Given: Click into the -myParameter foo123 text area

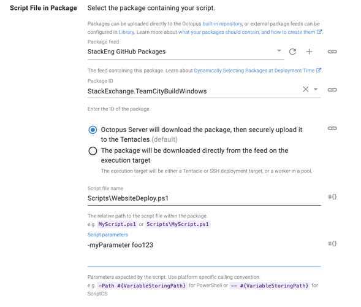Looking at the screenshot, I should [x=204, y=253].
